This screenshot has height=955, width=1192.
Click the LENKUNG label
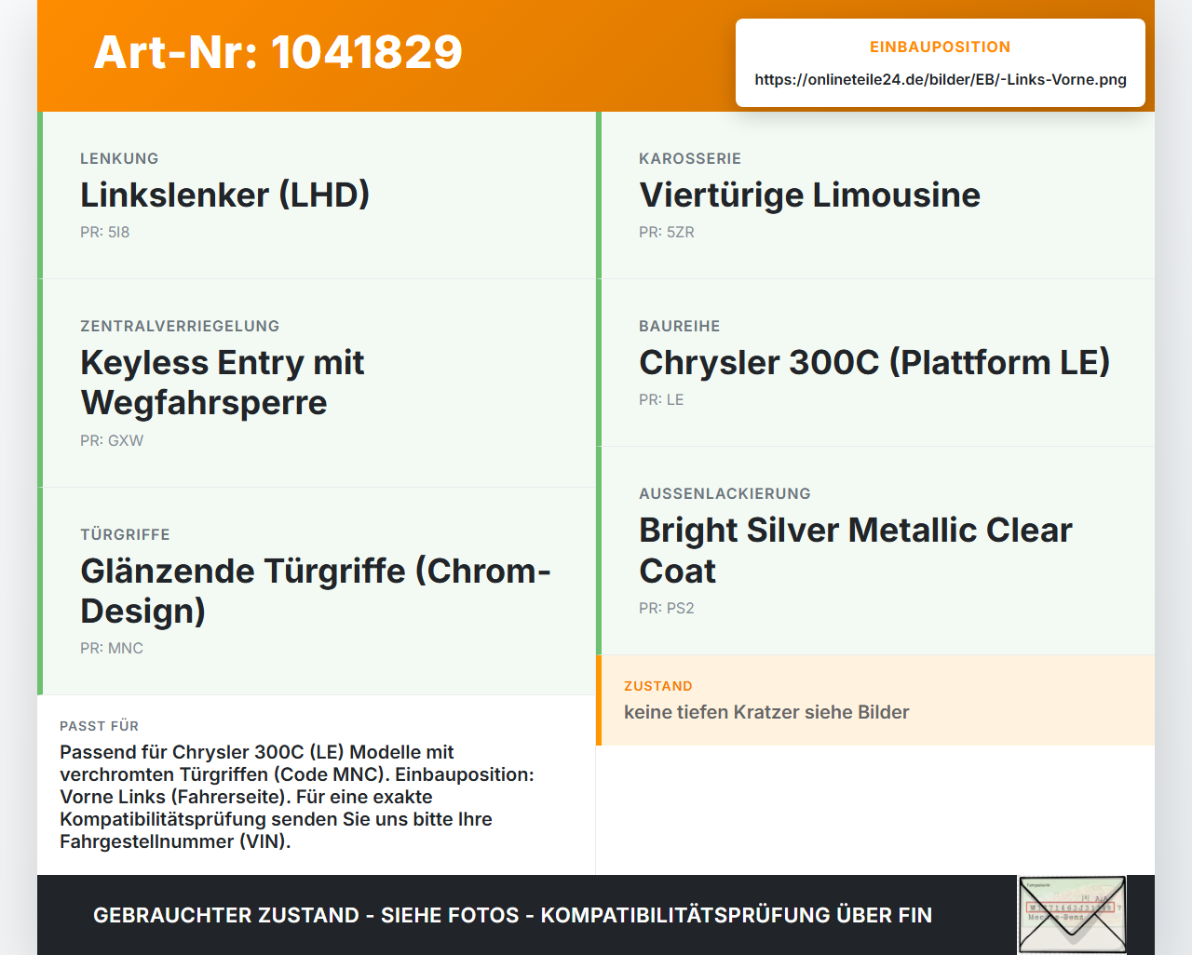[x=119, y=158]
